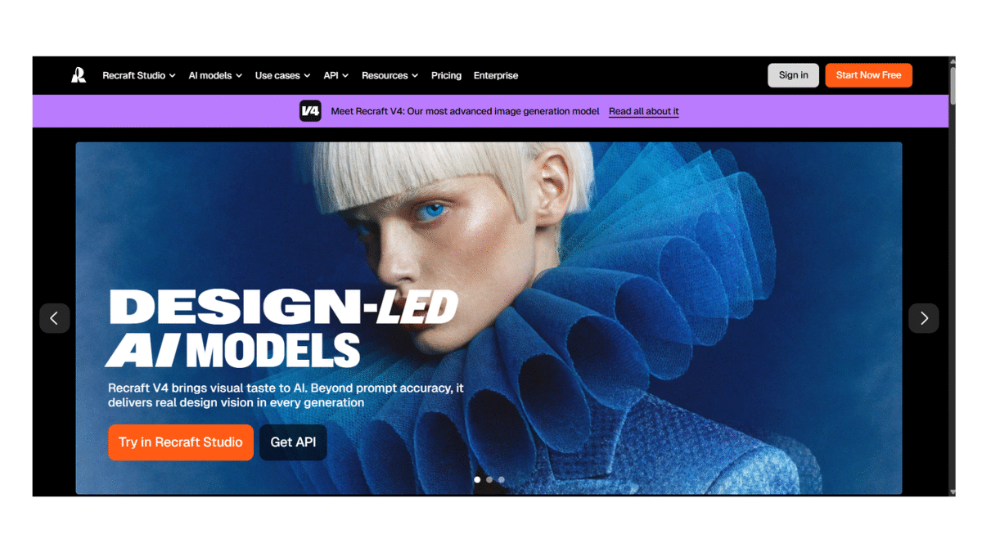Screen dimensions: 982x552
Task: Select the third carousel dot indicator
Action: [x=501, y=480]
